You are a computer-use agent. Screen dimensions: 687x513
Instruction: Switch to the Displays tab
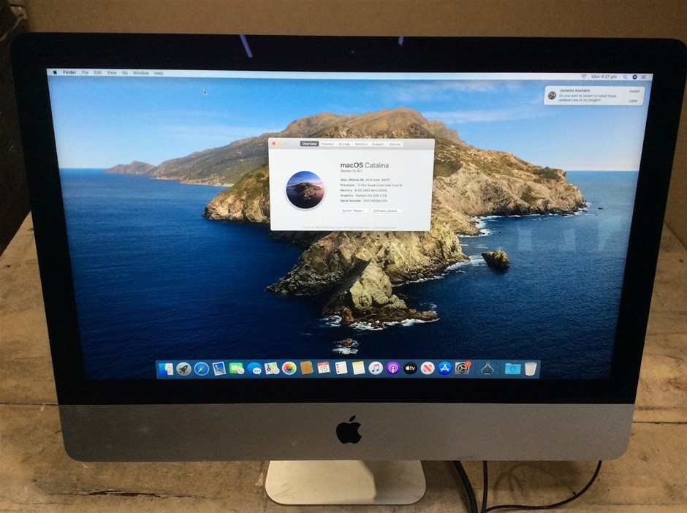tap(327, 144)
